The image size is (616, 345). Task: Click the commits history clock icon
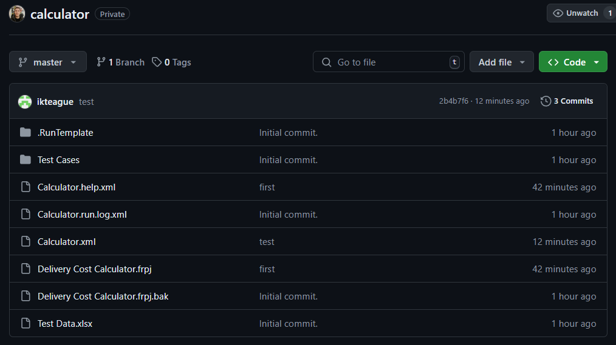point(546,101)
